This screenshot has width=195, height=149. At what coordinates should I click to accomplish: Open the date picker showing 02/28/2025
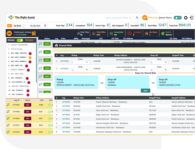tap(38, 26)
